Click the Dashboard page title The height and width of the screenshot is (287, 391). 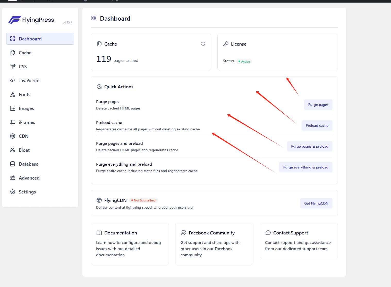[x=115, y=19]
